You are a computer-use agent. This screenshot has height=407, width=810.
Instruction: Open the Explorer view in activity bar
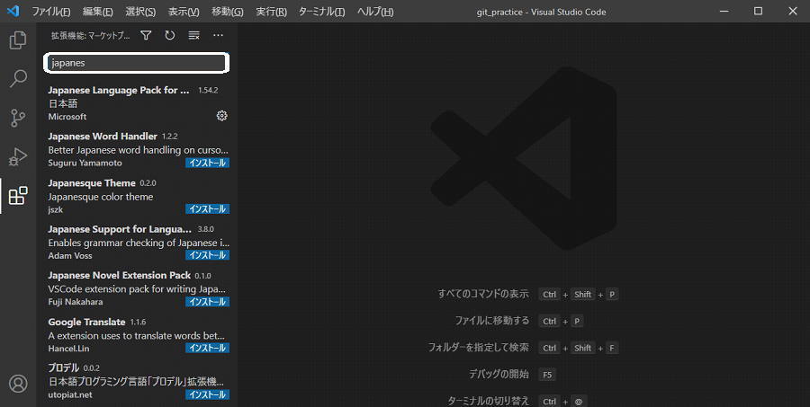click(18, 40)
